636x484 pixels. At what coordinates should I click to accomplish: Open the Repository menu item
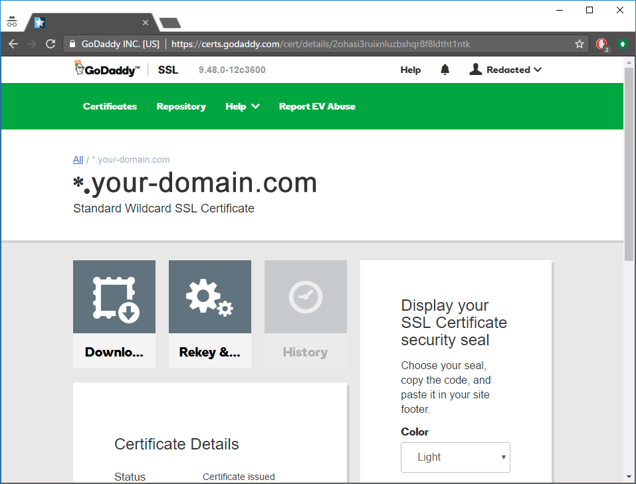pyautogui.click(x=181, y=106)
